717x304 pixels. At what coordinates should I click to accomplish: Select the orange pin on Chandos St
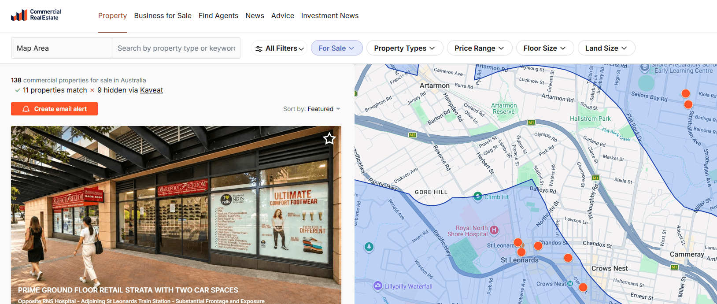coord(538,246)
